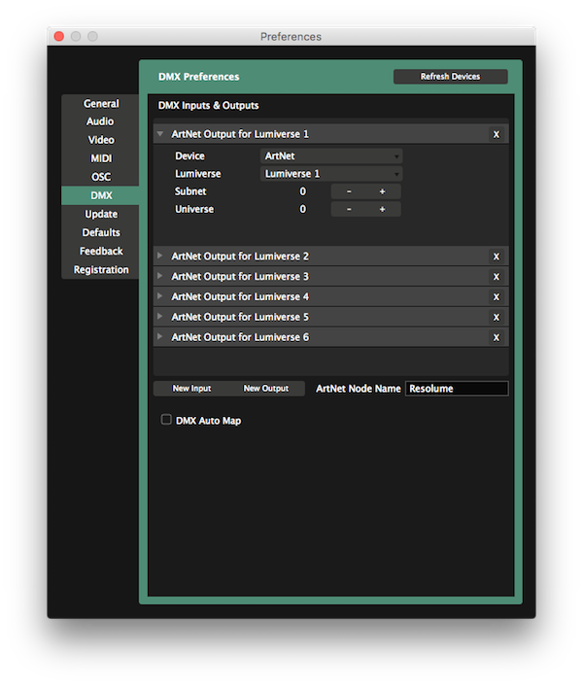Add a New Output
Image resolution: width=583 pixels, height=686 pixels.
click(x=266, y=389)
